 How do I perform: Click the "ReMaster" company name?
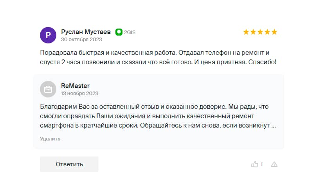pos(75,86)
